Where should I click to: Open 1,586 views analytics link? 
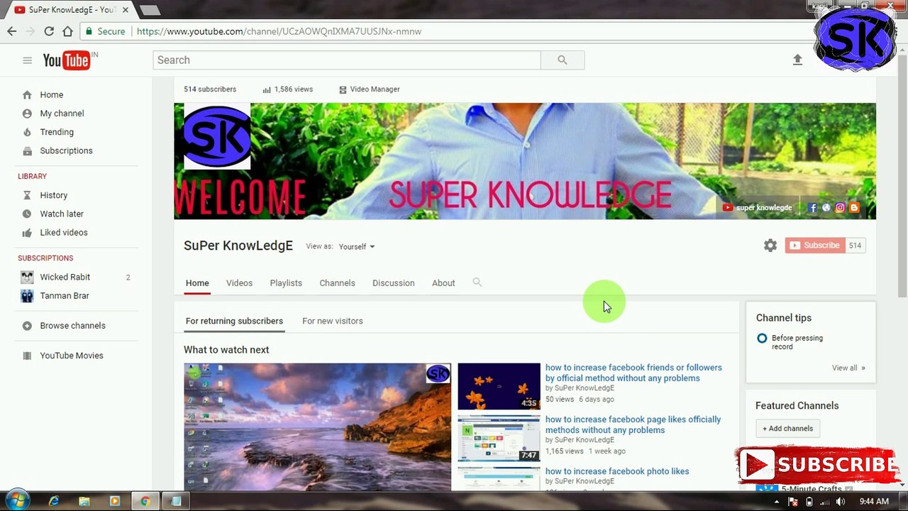288,89
